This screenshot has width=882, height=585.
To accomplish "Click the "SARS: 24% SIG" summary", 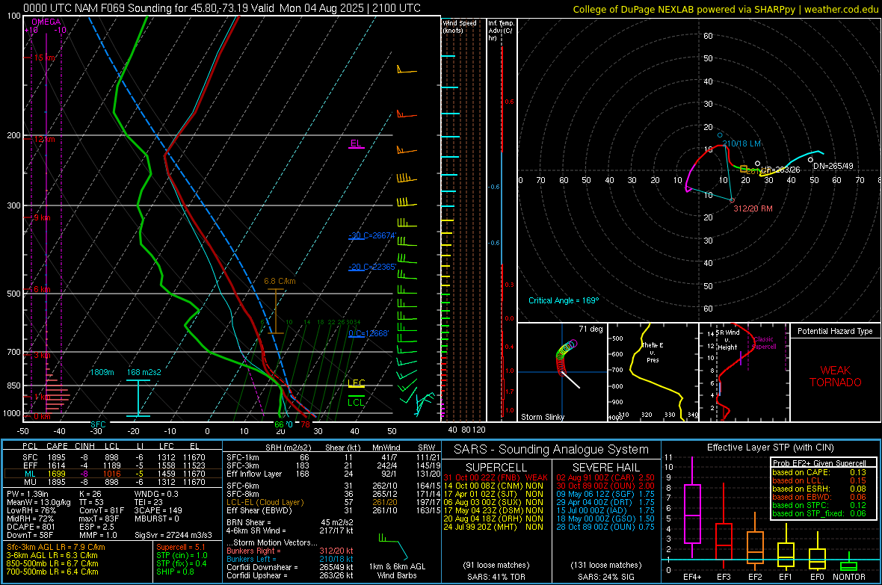I will pos(605,577).
